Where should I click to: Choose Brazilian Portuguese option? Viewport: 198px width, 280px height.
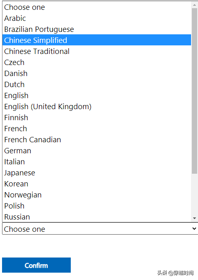point(97,29)
